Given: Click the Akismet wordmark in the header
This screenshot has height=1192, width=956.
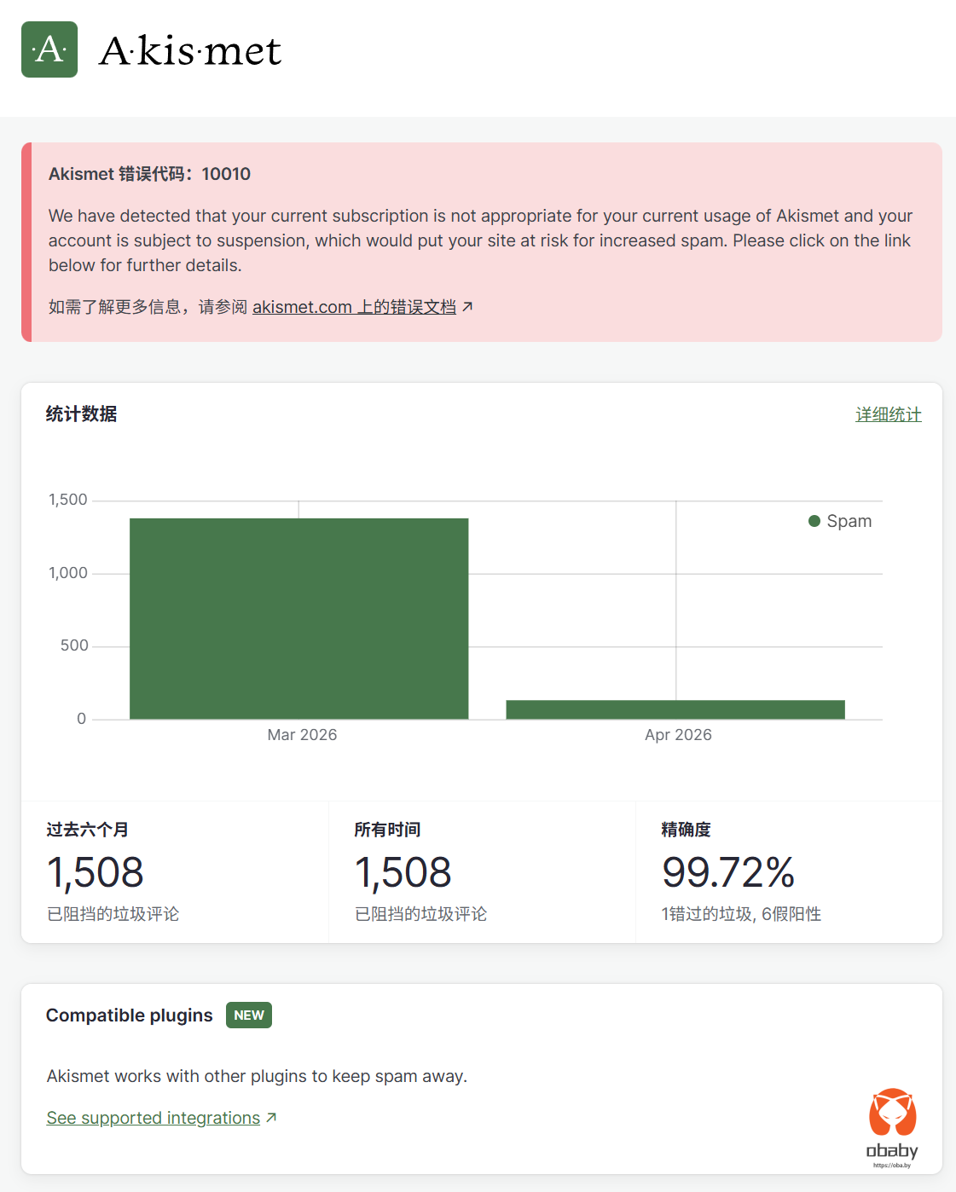Looking at the screenshot, I should [189, 51].
